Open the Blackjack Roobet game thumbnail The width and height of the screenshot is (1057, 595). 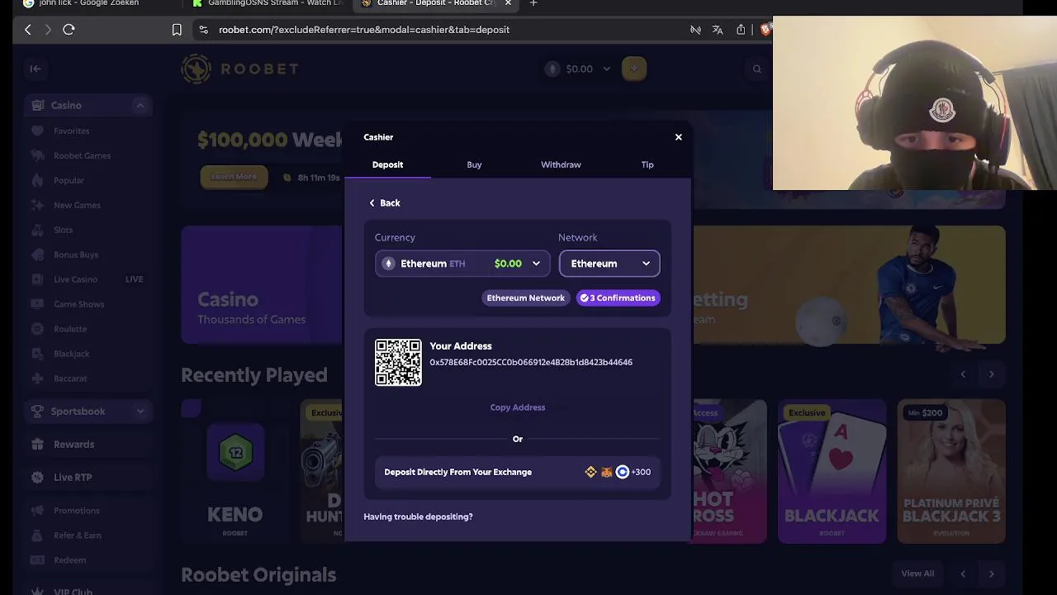[x=832, y=471]
